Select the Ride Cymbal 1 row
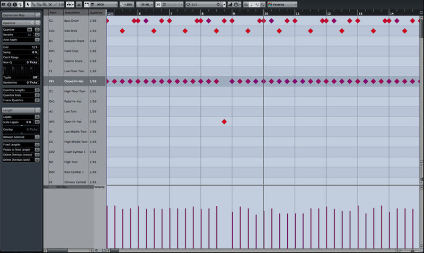Image resolution: width=424 pixels, height=253 pixels. tap(74, 172)
